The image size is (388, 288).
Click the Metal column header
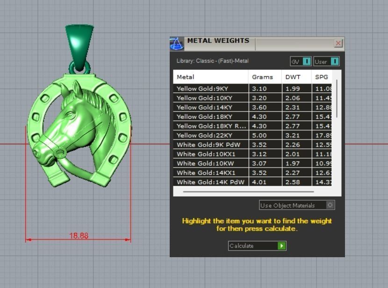pos(210,77)
